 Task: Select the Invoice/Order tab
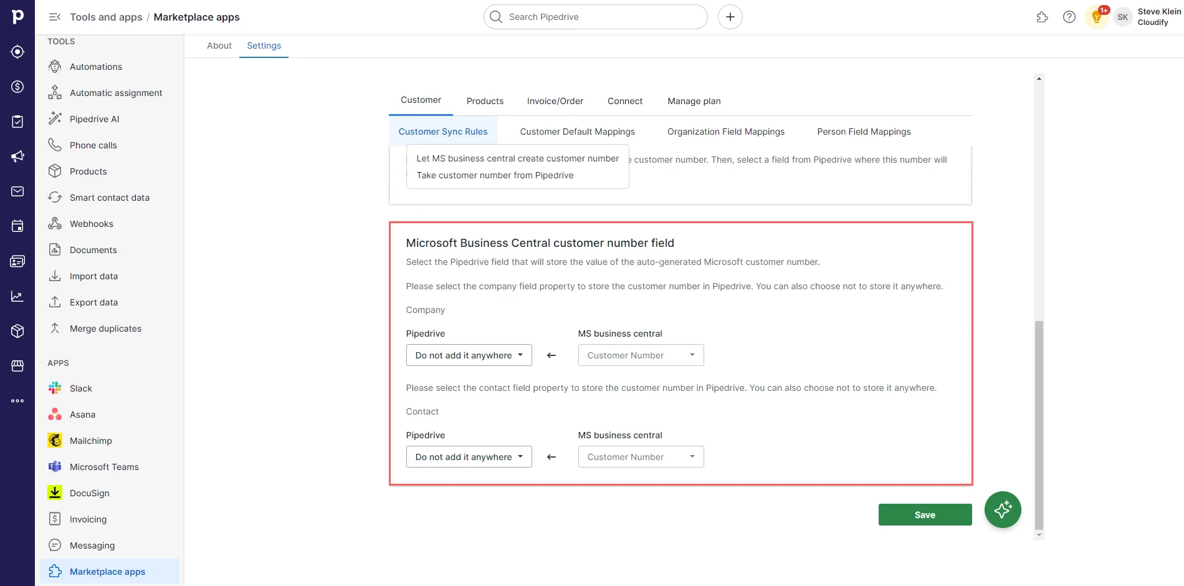point(555,101)
